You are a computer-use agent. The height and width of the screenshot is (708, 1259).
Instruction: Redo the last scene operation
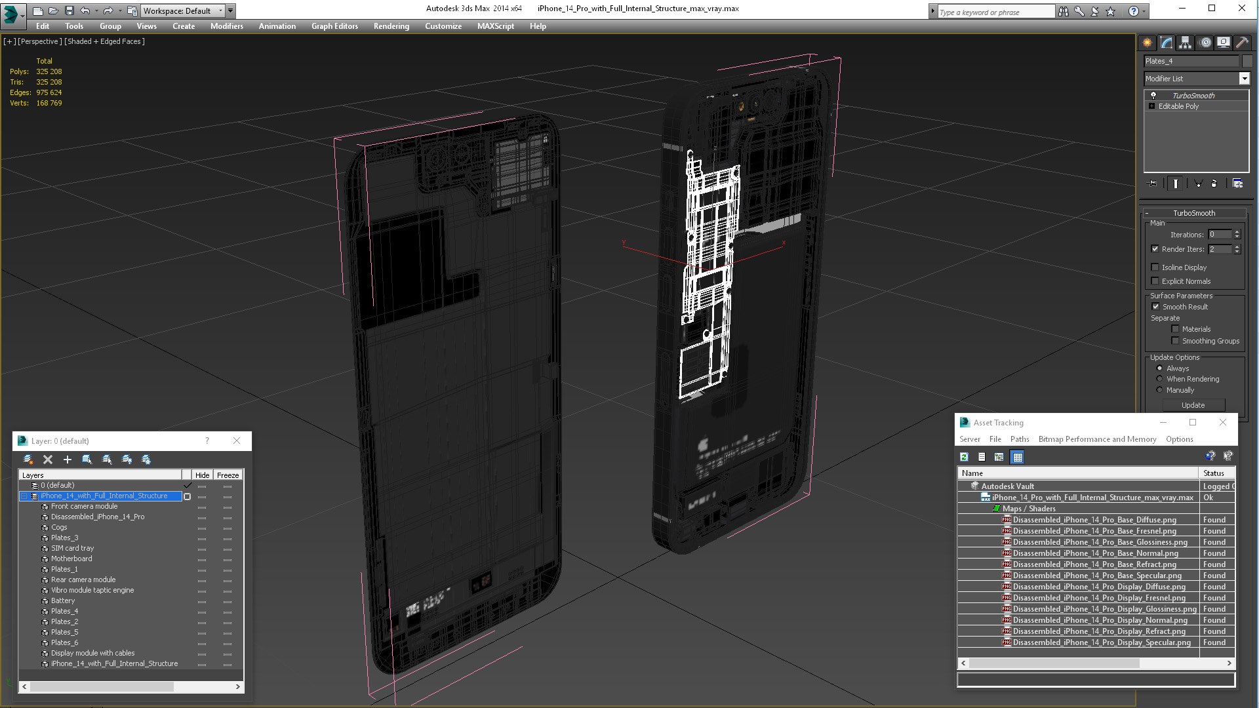(x=108, y=10)
